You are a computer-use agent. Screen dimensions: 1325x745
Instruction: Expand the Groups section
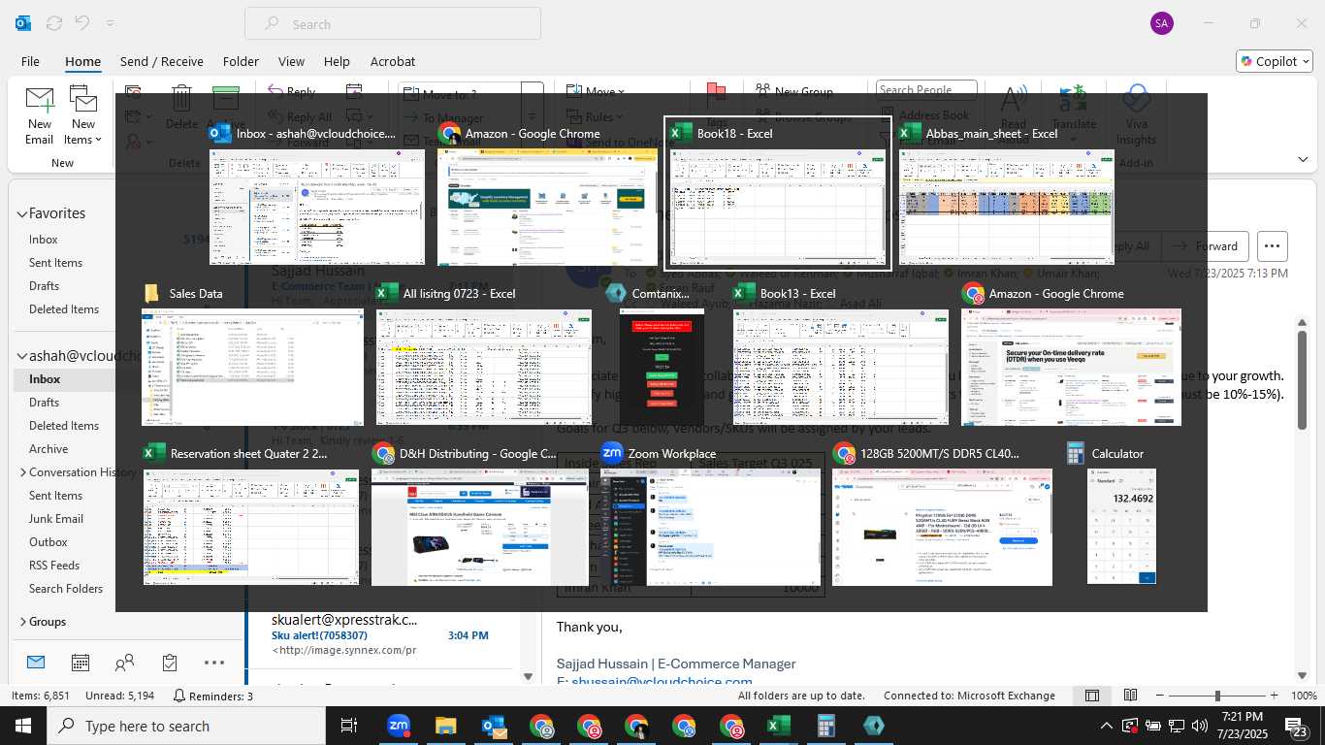tap(22, 622)
